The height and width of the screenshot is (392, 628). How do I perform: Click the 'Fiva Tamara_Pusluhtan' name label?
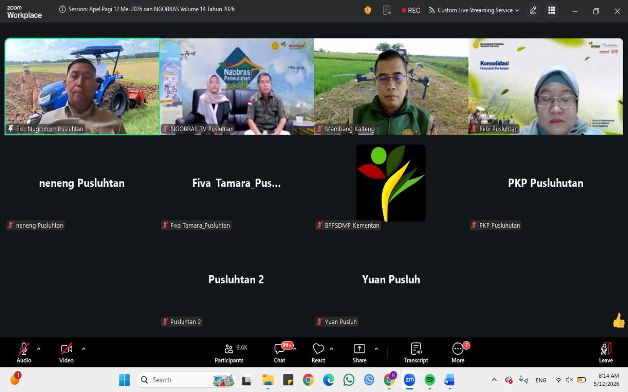click(x=200, y=225)
